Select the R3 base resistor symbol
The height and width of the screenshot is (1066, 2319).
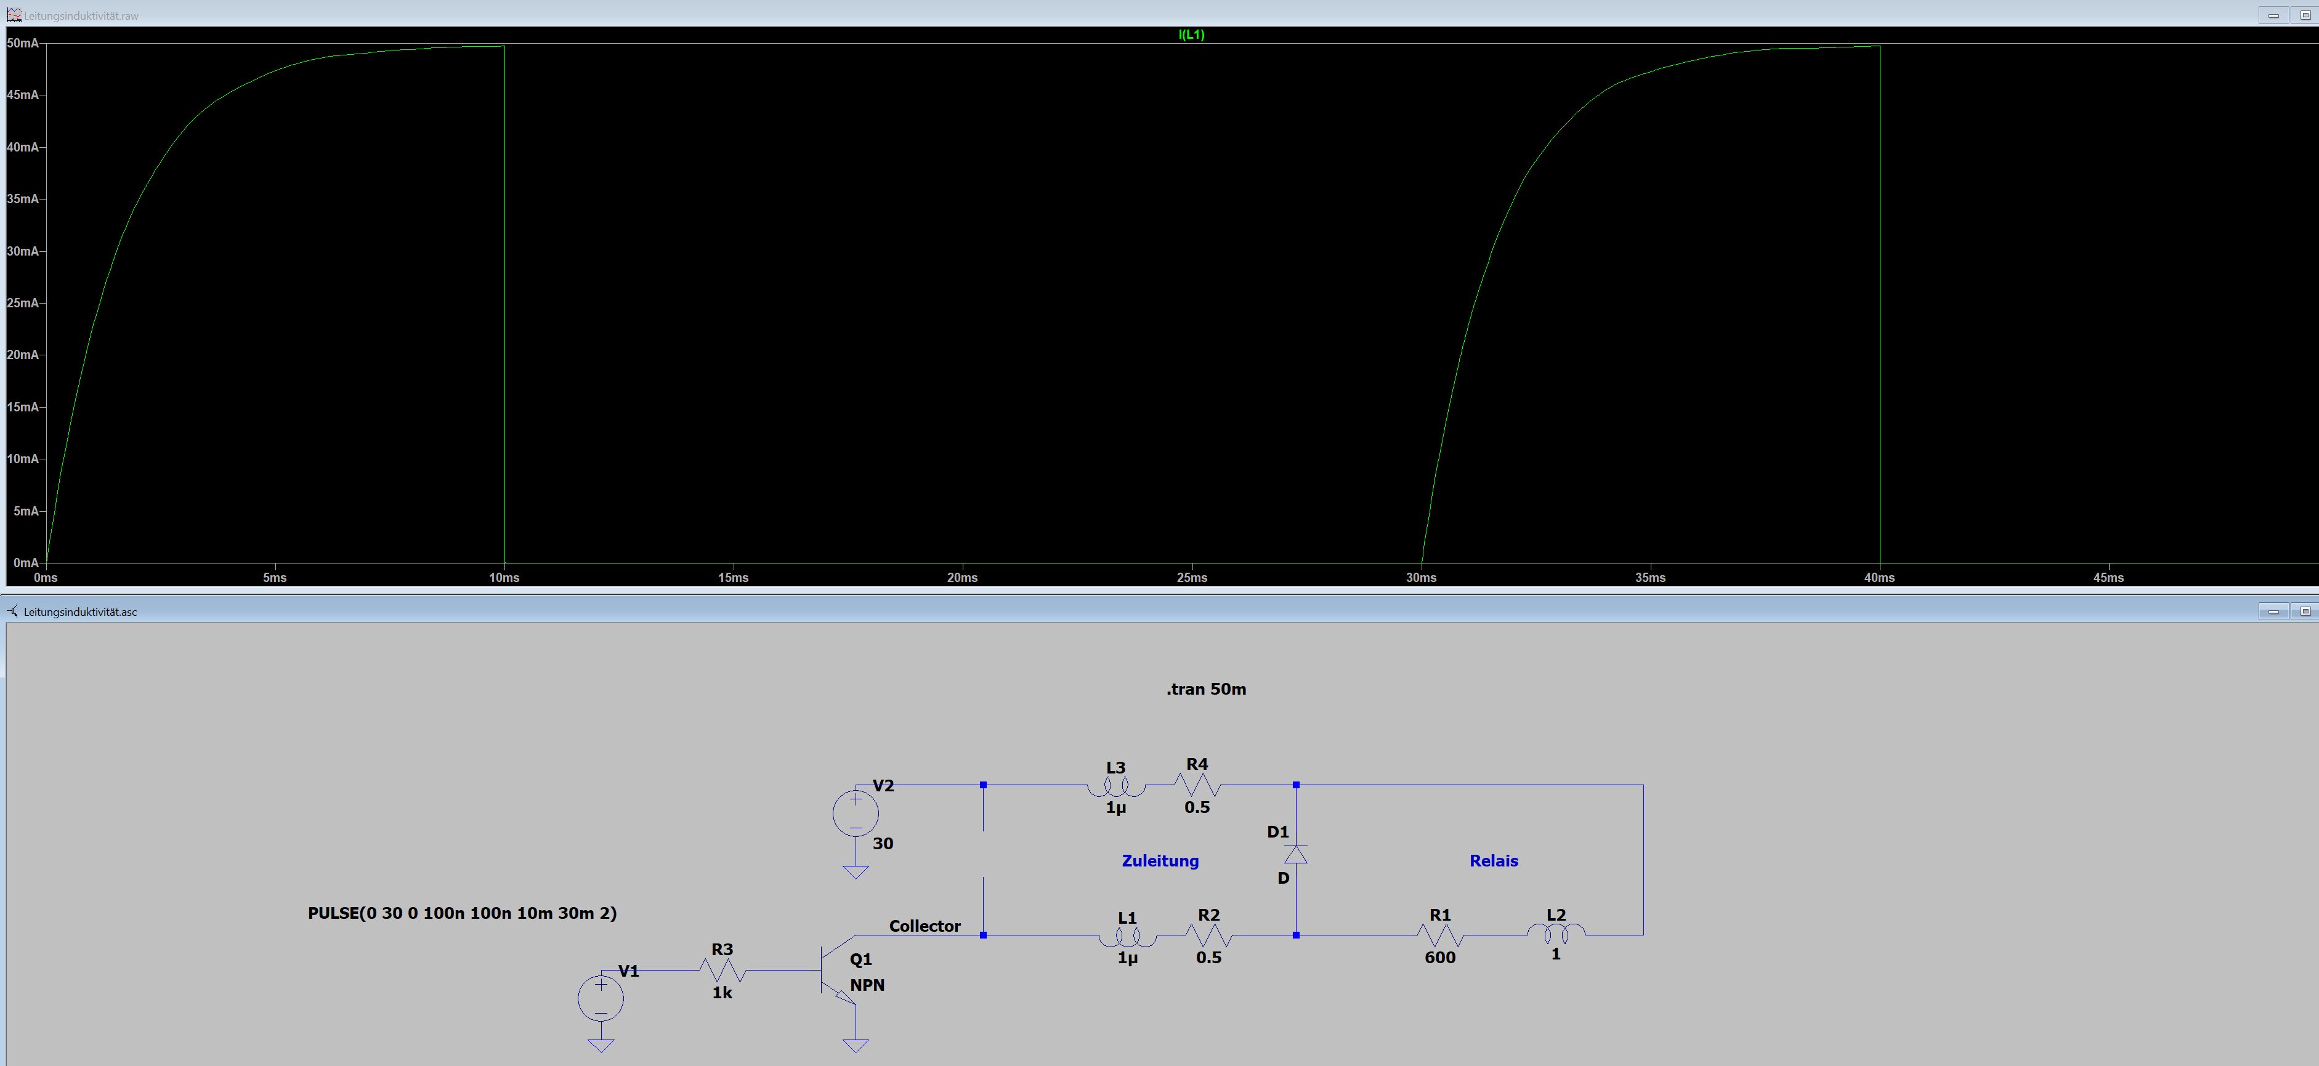point(722,970)
